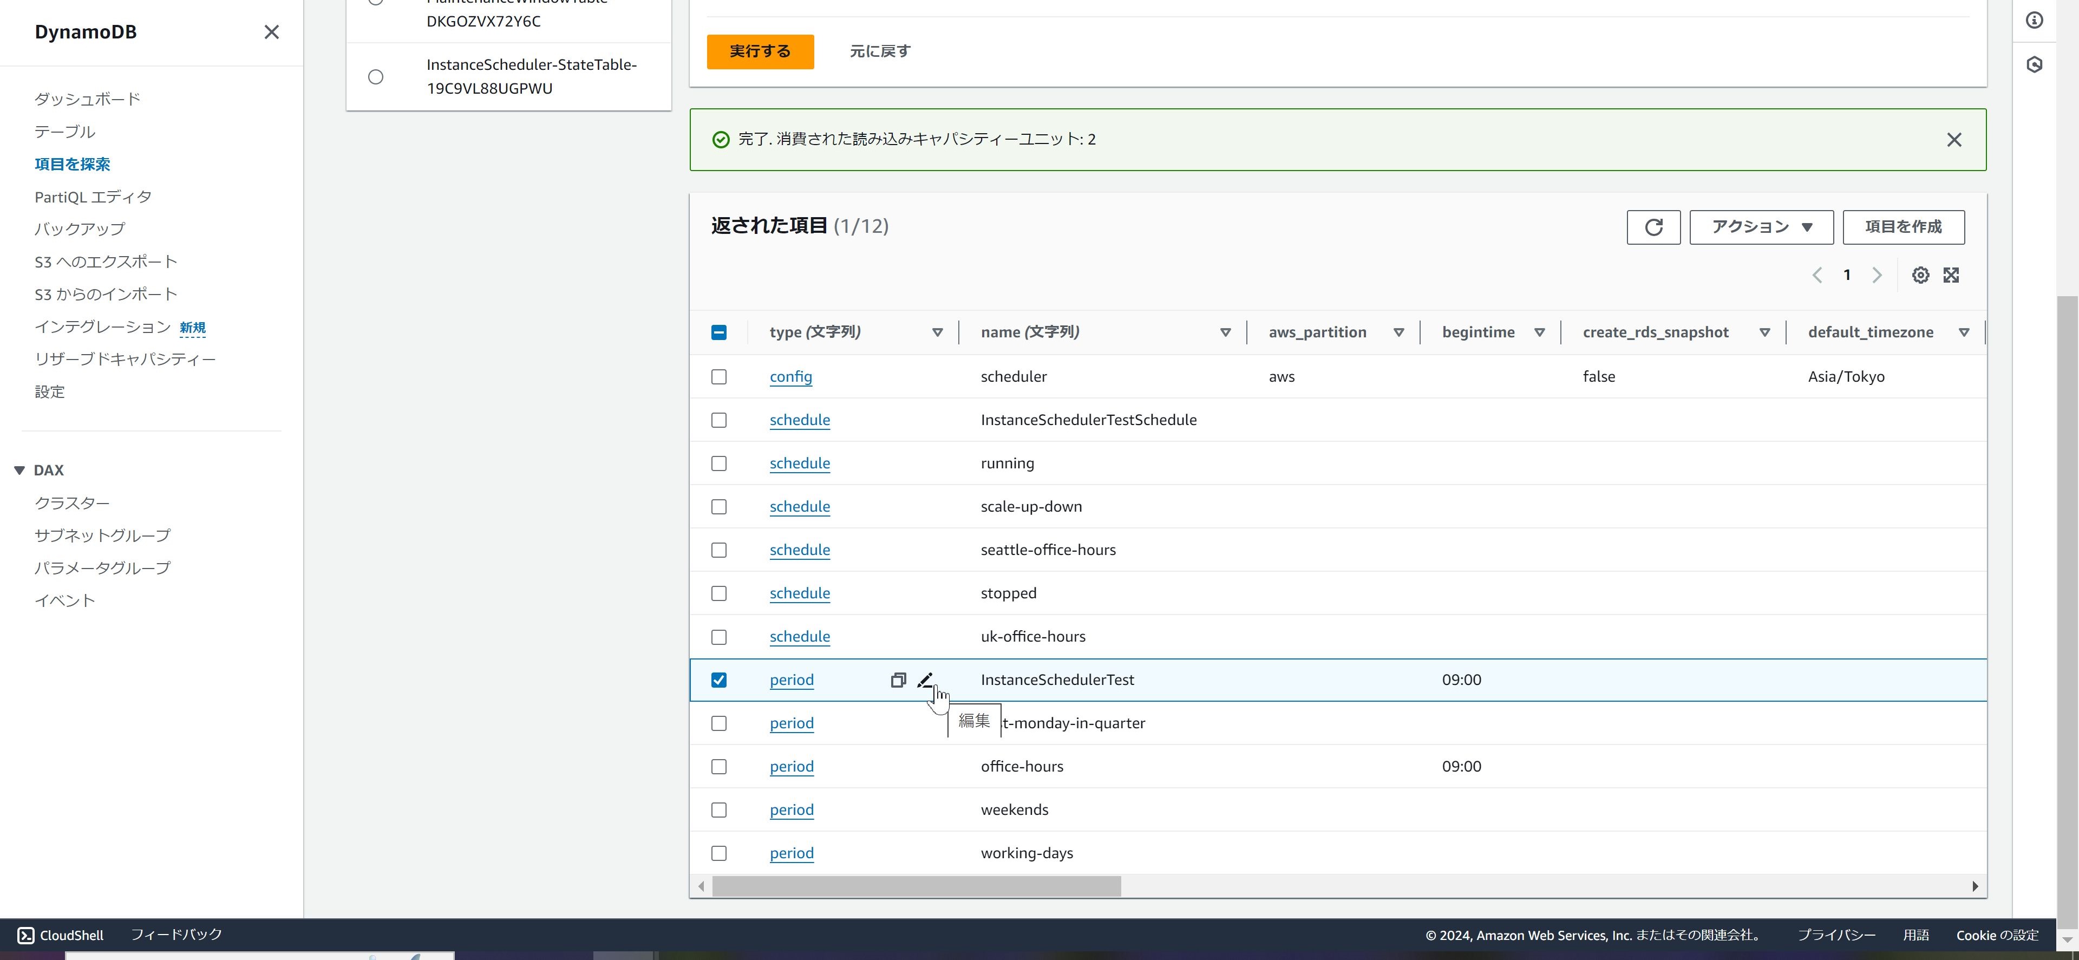
Task: Dismiss the green completion notification
Action: tap(1954, 139)
